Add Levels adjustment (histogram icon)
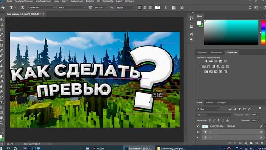The width and height of the screenshot is (266, 150). coord(211,61)
